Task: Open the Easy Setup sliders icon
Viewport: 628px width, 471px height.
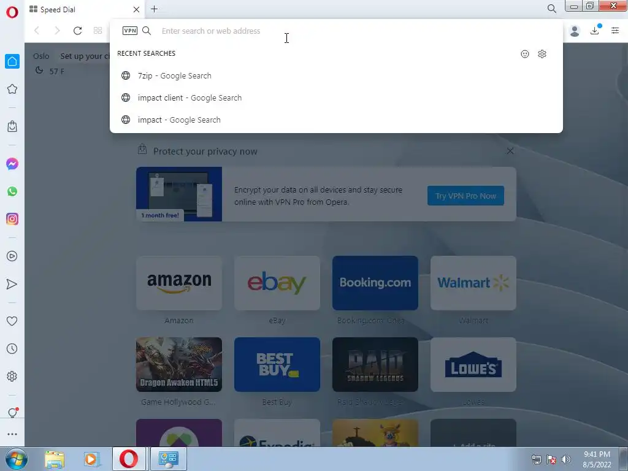Action: tap(615, 31)
